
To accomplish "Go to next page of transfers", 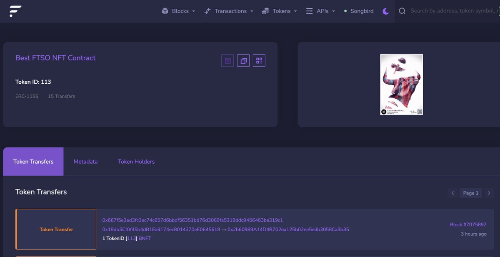I will click(x=489, y=193).
